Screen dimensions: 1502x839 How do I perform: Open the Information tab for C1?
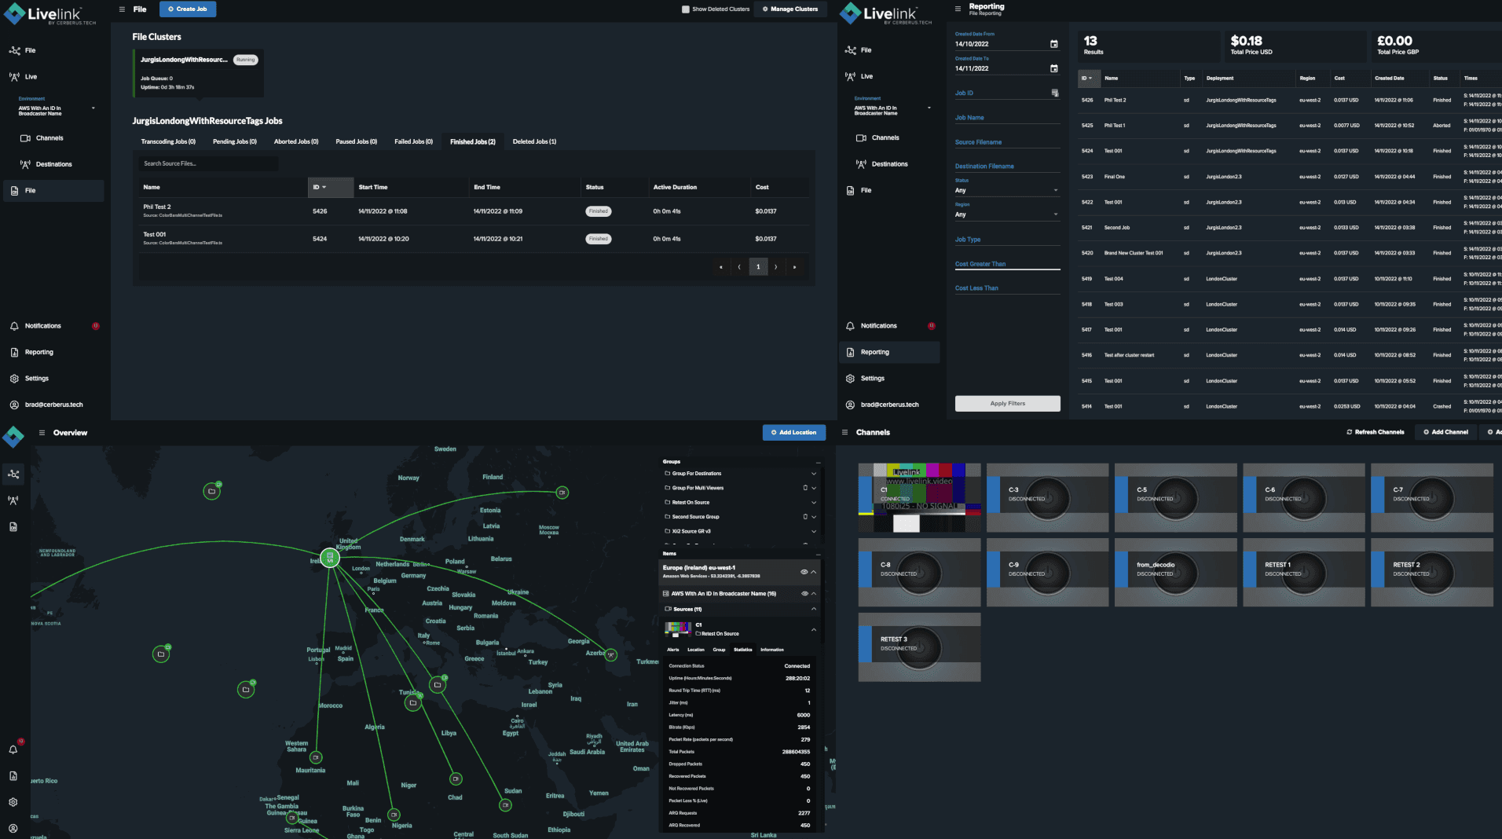[x=772, y=650]
